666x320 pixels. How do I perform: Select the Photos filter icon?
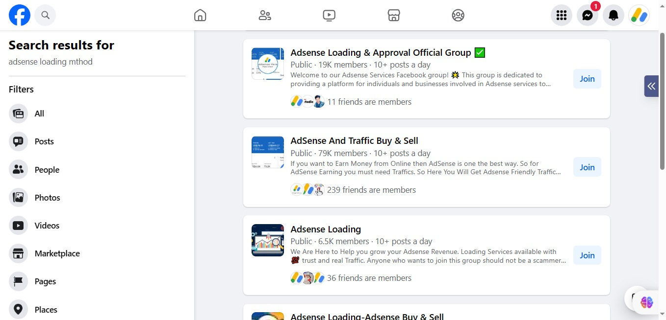18,198
